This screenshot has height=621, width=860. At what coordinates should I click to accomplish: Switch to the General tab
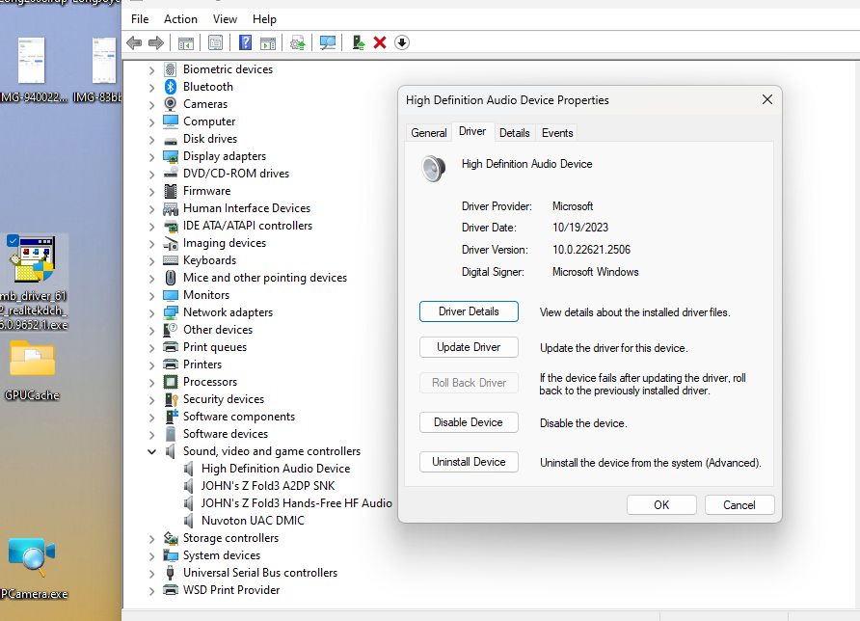[x=429, y=133]
